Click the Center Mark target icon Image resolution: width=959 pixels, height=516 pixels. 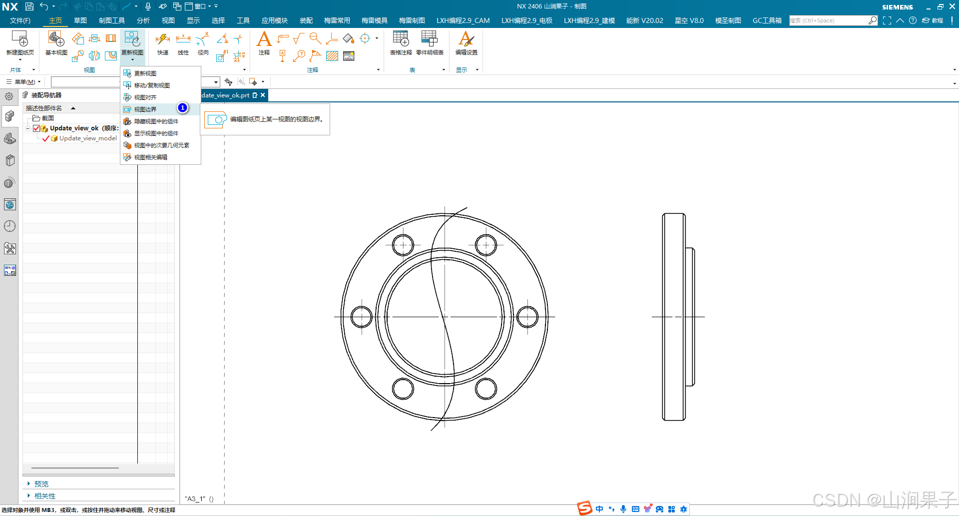click(365, 38)
